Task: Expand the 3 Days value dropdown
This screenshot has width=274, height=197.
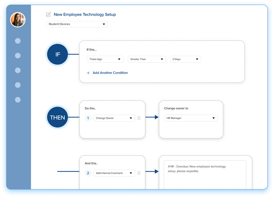Action: [x=185, y=59]
